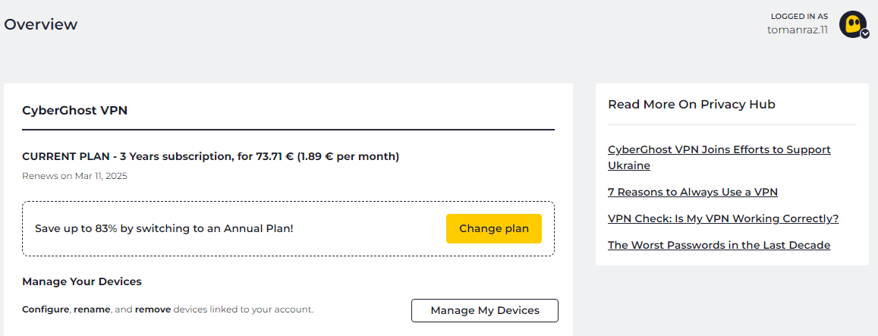Click the CyberGhost VPN section title

(75, 110)
